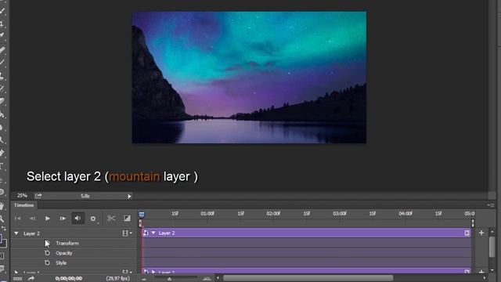Jump to 03:00f on time ruler
Viewport: 501px width, 282px height.
(339, 213)
